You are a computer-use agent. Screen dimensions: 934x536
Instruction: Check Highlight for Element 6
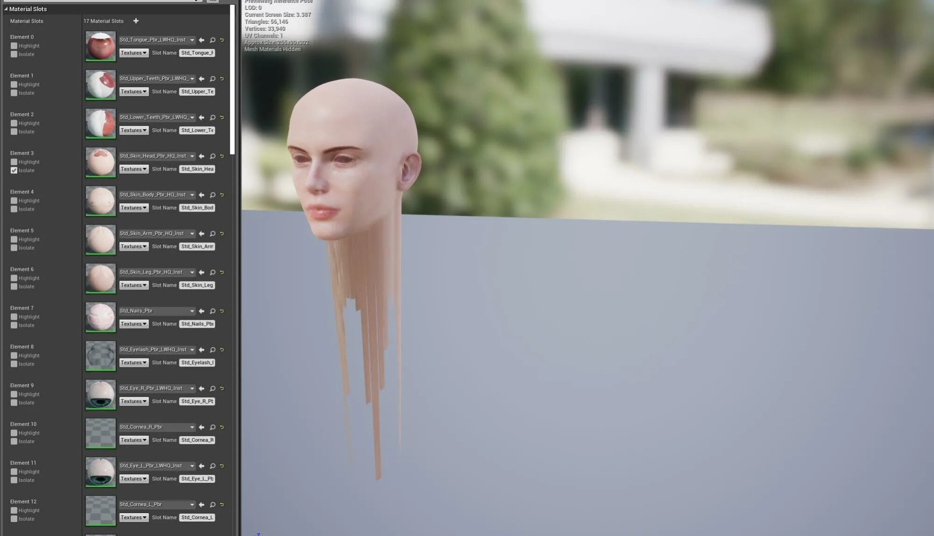click(14, 278)
